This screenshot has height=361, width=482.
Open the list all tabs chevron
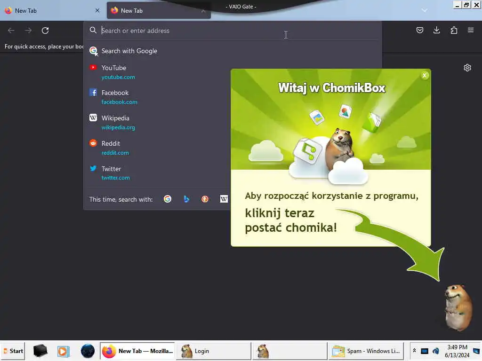(x=425, y=10)
